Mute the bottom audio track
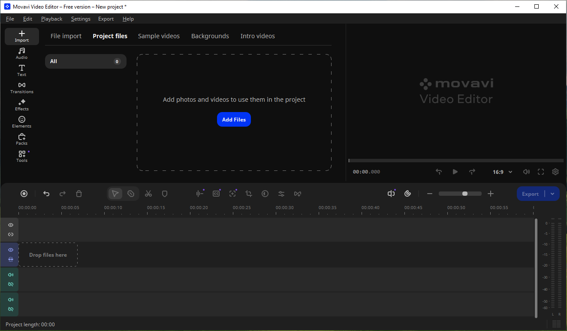Viewport: 567px width, 331px height. point(11,300)
